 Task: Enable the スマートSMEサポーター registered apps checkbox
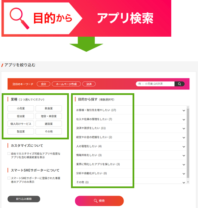tap(9, 178)
